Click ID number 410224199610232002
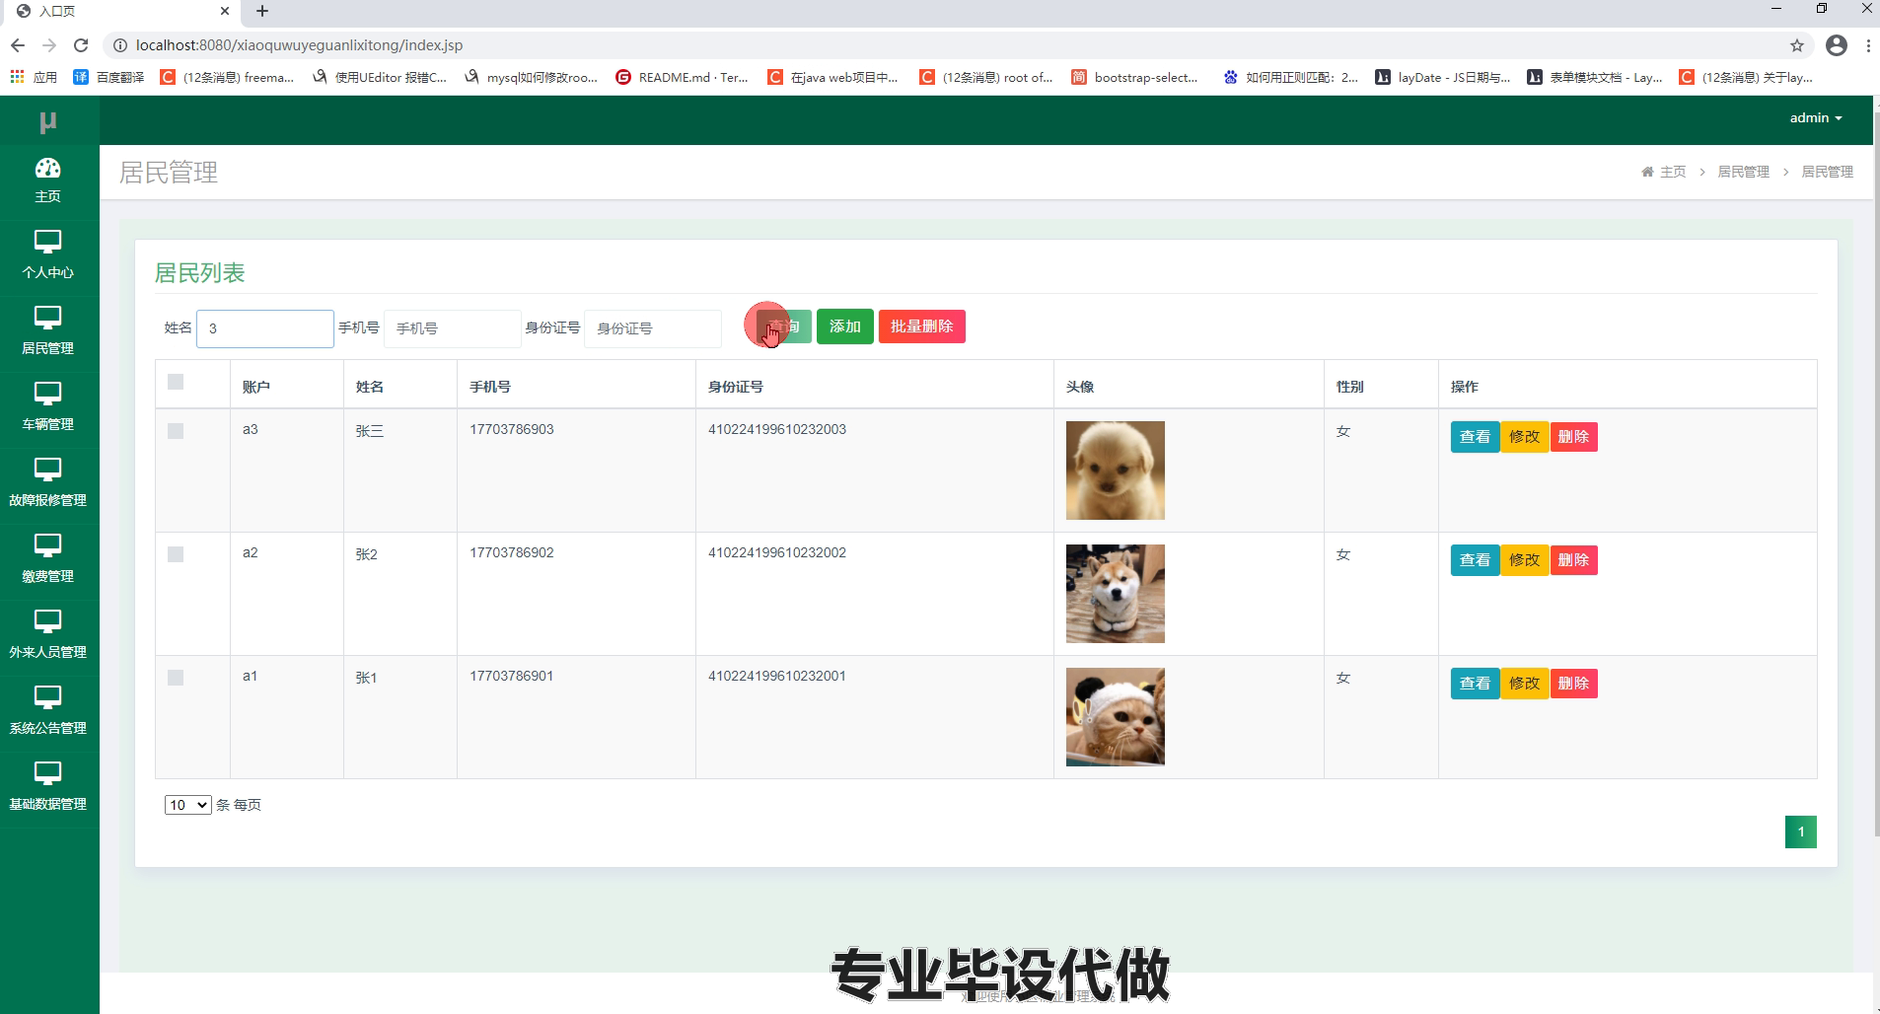1880x1014 pixels. pos(777,552)
